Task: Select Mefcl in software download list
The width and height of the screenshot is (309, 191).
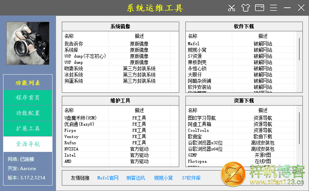Action: (x=240, y=44)
